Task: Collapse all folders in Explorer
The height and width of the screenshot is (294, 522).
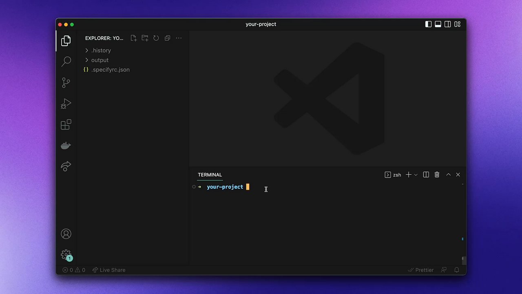Action: (167, 38)
